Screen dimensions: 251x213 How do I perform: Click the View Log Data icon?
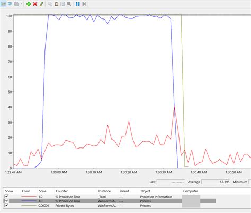[10, 4]
